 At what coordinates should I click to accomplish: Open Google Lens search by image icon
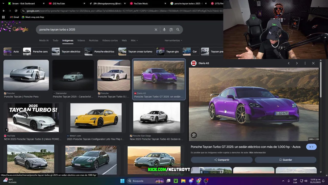[x=171, y=30]
